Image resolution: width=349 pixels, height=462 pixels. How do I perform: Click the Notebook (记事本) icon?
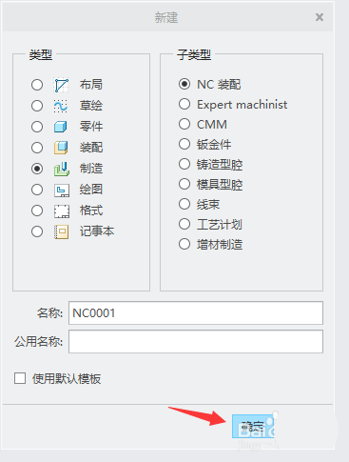tap(62, 231)
